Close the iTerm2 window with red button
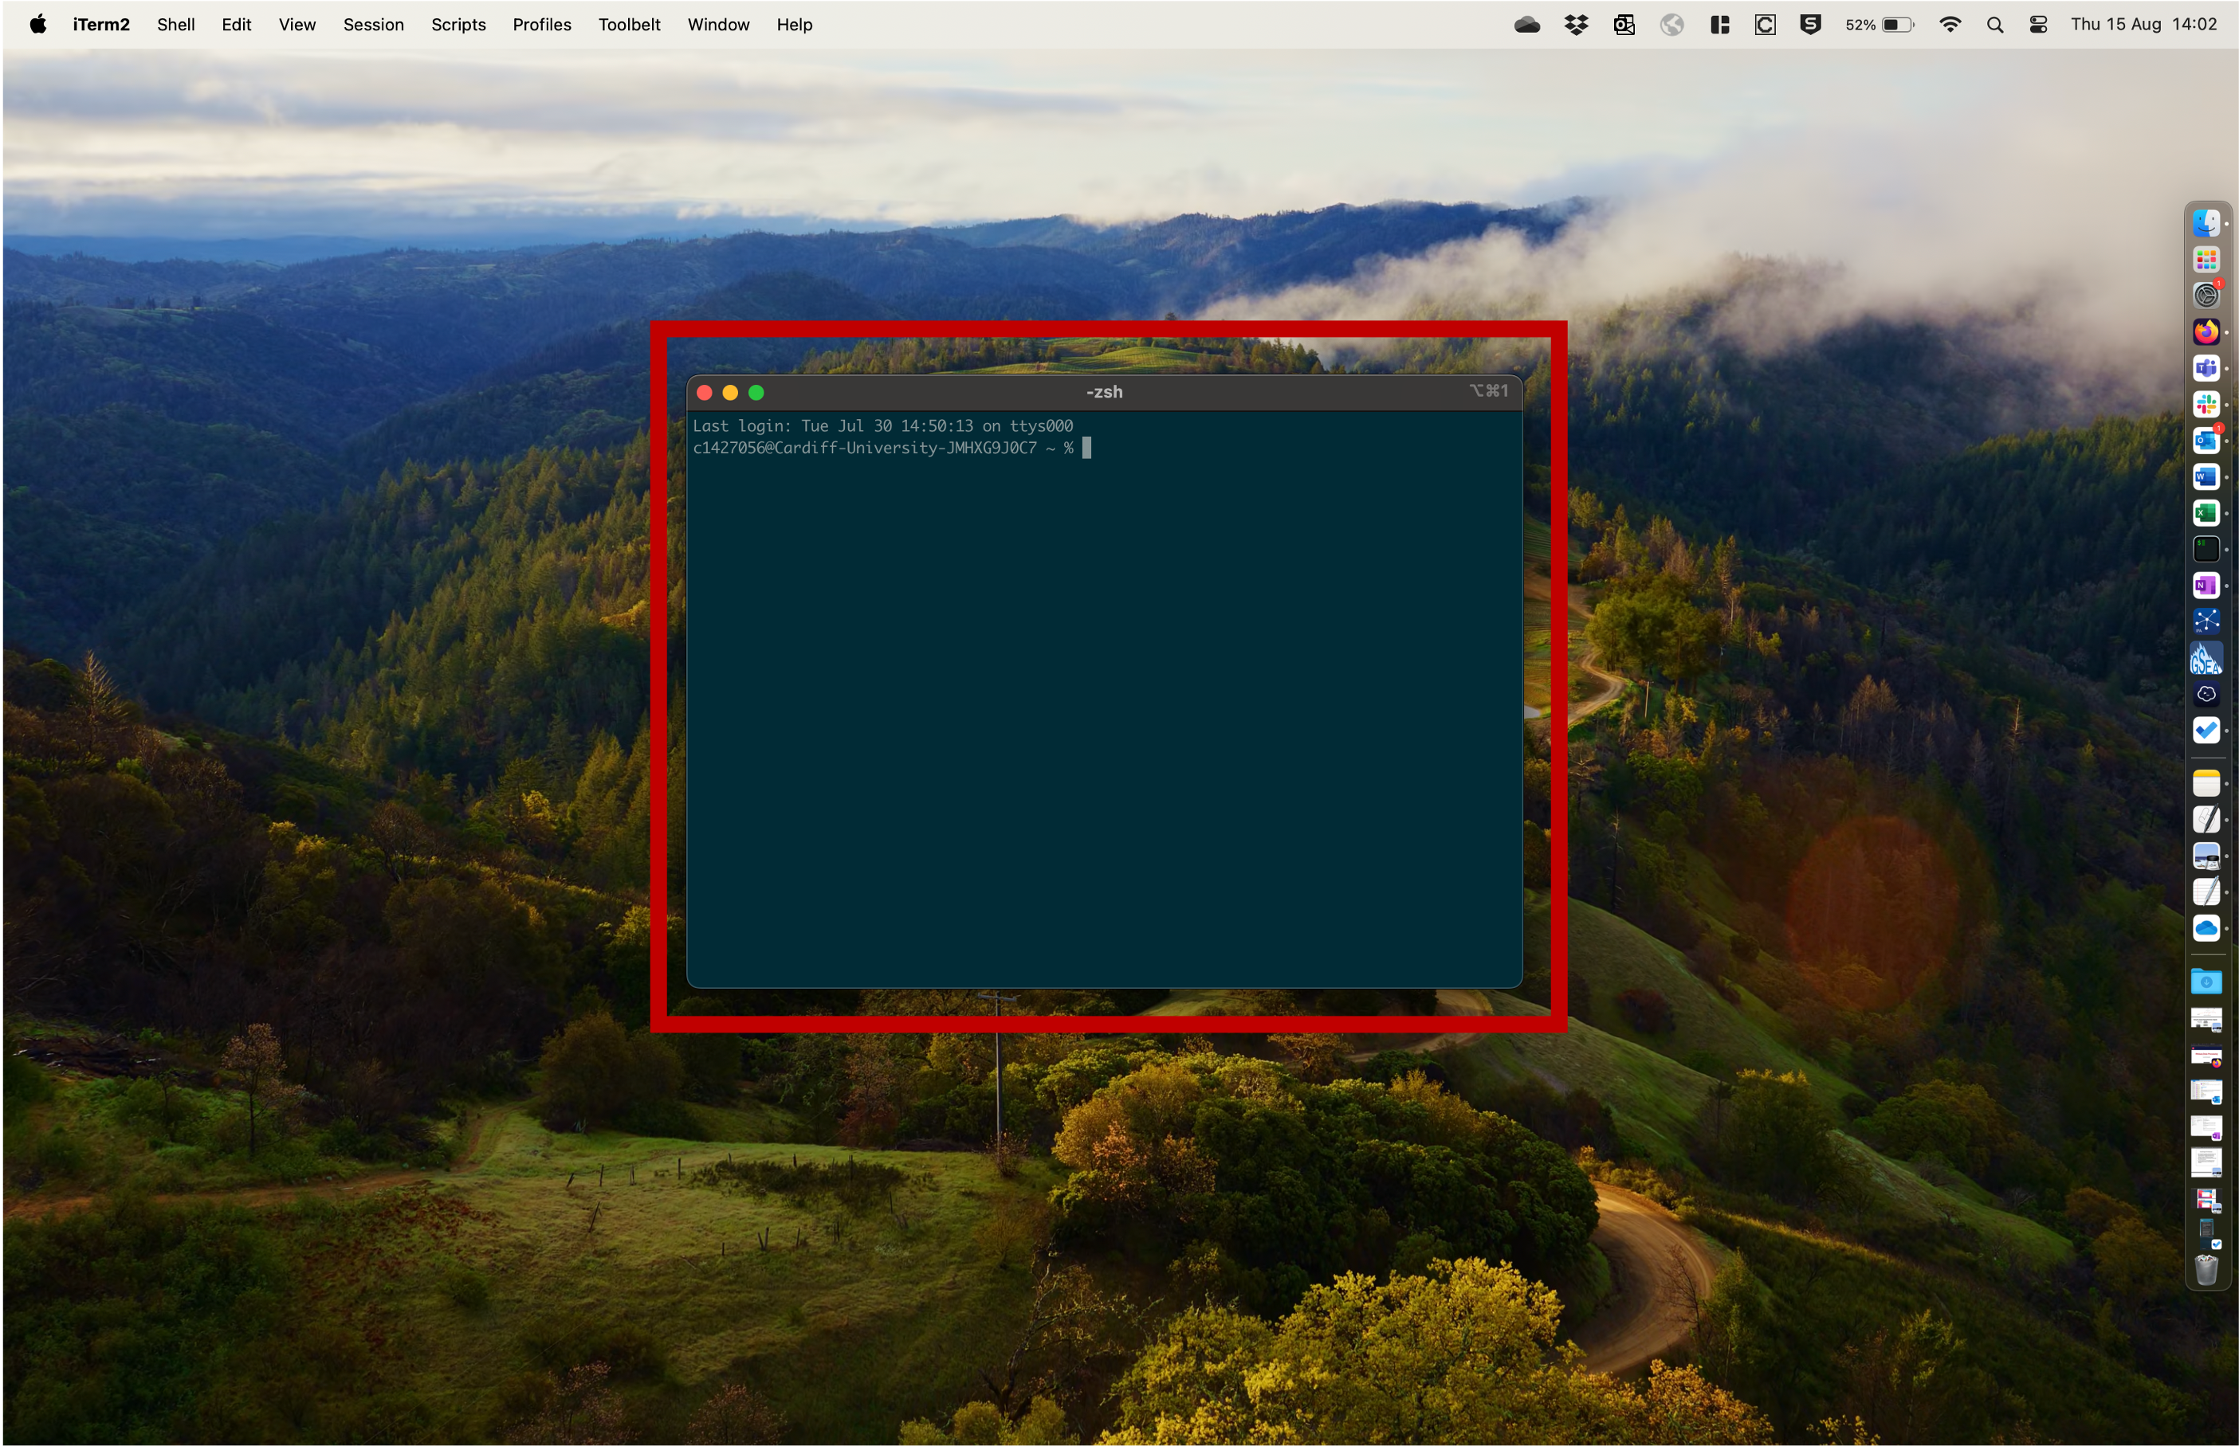 705,394
